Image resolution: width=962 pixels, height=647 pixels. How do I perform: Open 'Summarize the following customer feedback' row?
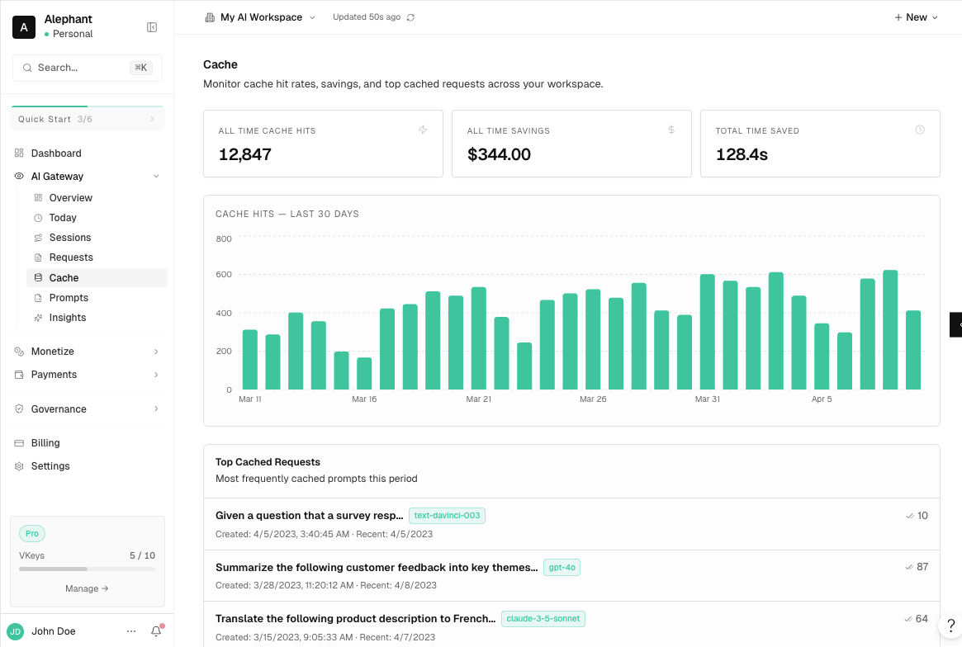click(x=571, y=576)
